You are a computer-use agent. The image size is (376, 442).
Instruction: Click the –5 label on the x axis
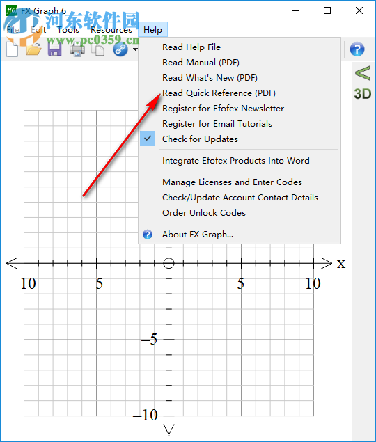(x=95, y=283)
